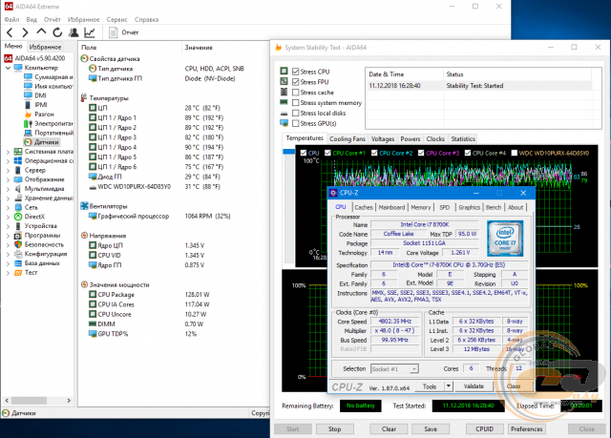Go forward with AIDA64 toolbar right arrow

click(26, 32)
